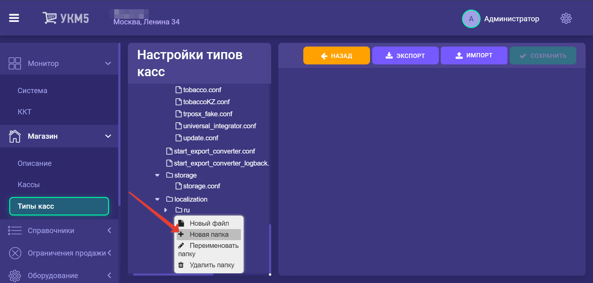
Task: Click the Администратор avatar icon
Action: (471, 19)
